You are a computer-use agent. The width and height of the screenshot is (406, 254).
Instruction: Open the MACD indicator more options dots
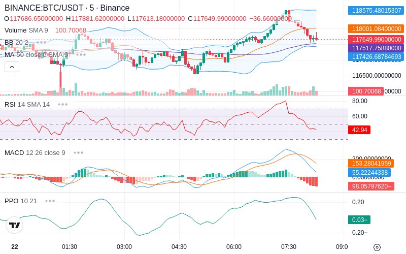point(79,153)
